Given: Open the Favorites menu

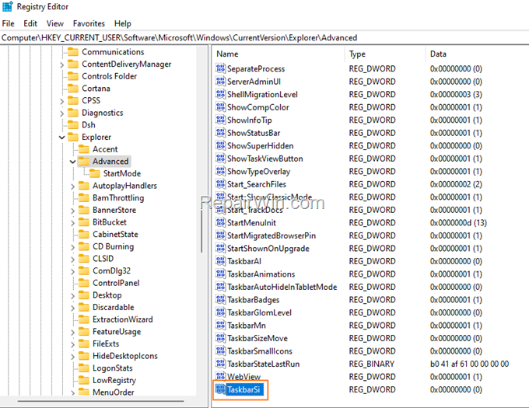Looking at the screenshot, I should (x=89, y=23).
